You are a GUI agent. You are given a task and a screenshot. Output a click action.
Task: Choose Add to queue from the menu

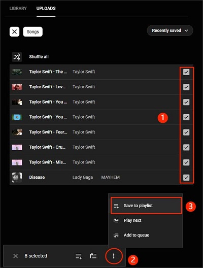click(146, 235)
